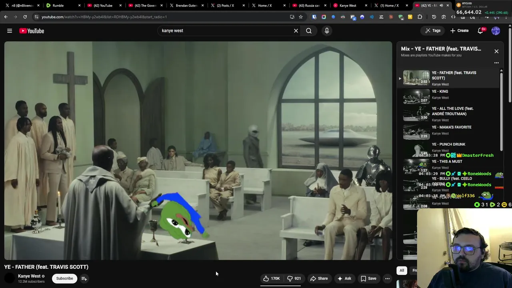The height and width of the screenshot is (288, 512).
Task: Switch to the 'n8 (@n8livenow' X tab
Action: tap(22, 6)
